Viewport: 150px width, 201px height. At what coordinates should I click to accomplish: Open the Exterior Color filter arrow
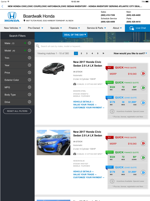coord(29,80)
